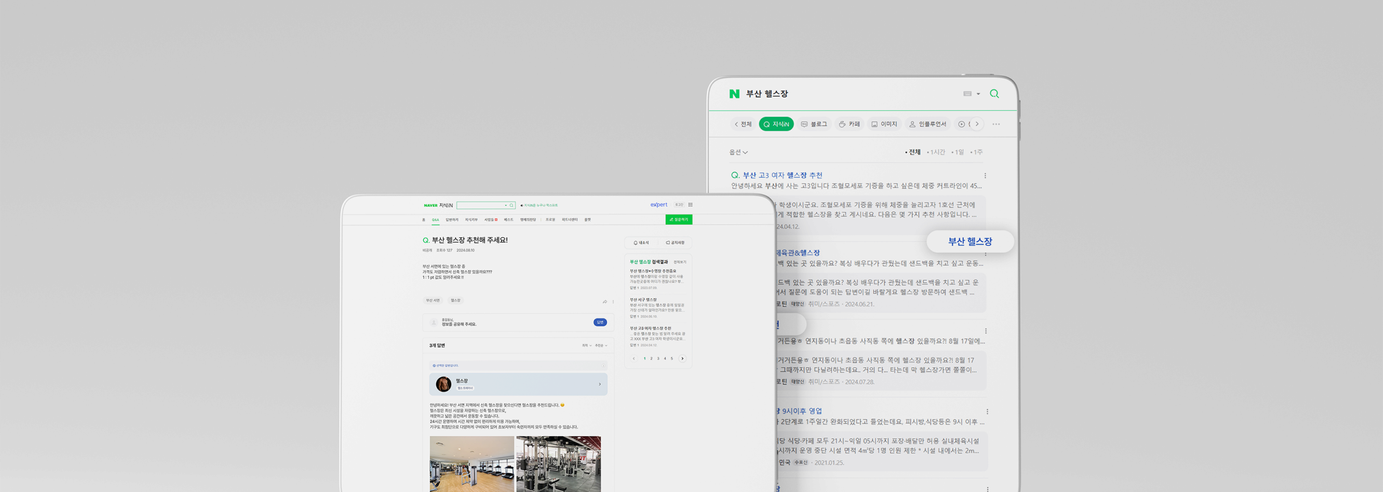Screen dimensions: 1383x492
Task: Click the 지식iN search input field
Action: pyautogui.click(x=481, y=206)
